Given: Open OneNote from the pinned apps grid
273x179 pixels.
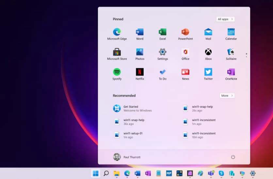Looking at the screenshot, I should pos(231,74).
